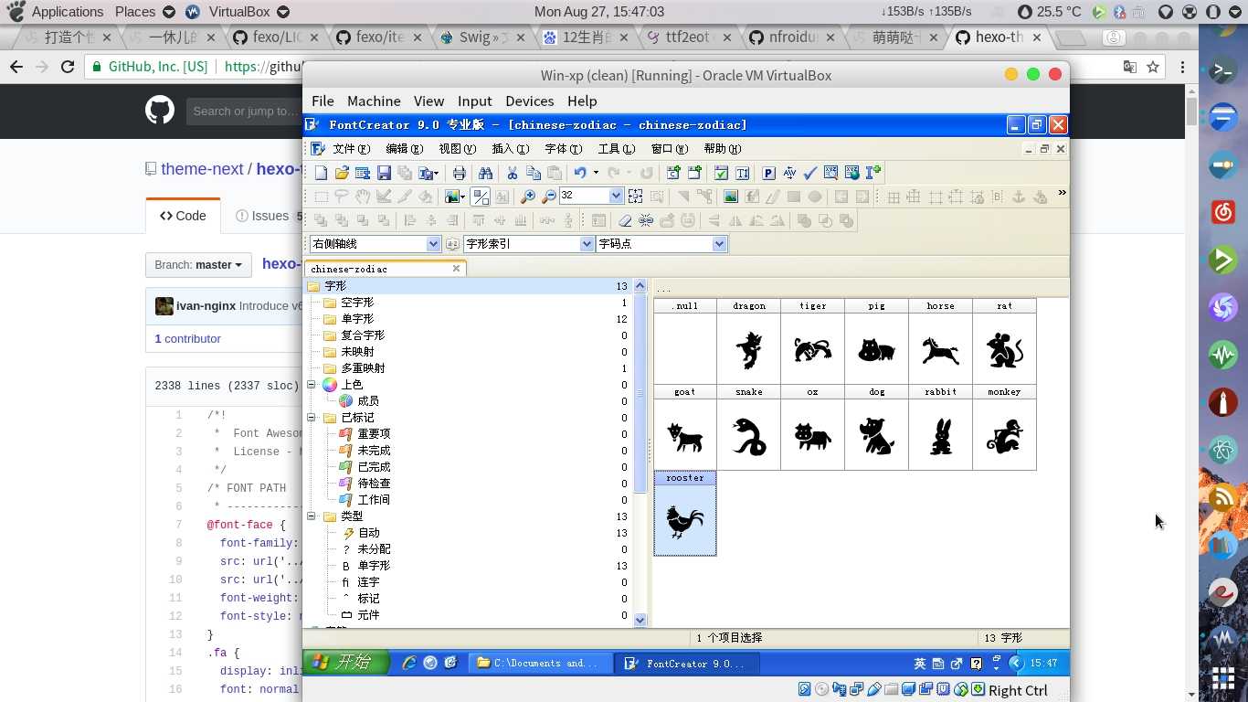Image resolution: width=1248 pixels, height=702 pixels.
Task: Select the 待检查 tagged item
Action: coord(374,484)
